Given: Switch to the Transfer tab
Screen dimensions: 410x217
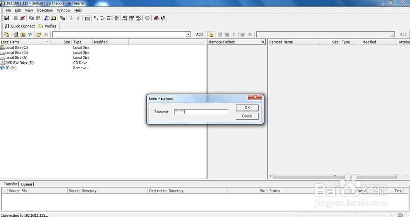Looking at the screenshot, I should click(10, 184).
